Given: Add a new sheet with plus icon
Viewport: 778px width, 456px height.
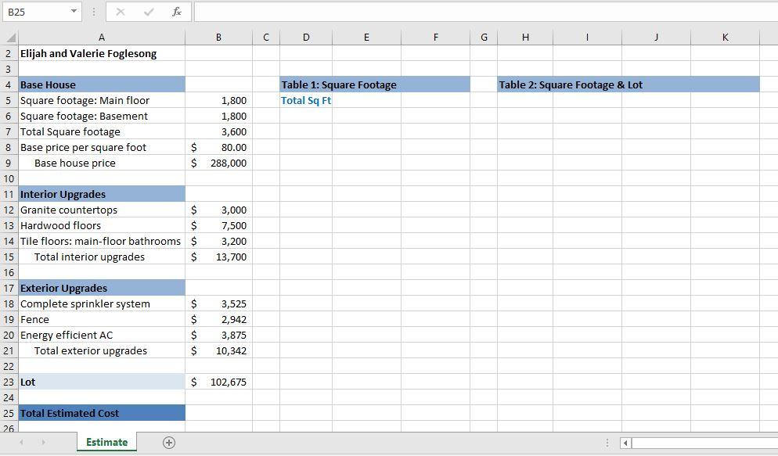Looking at the screenshot, I should (x=169, y=443).
